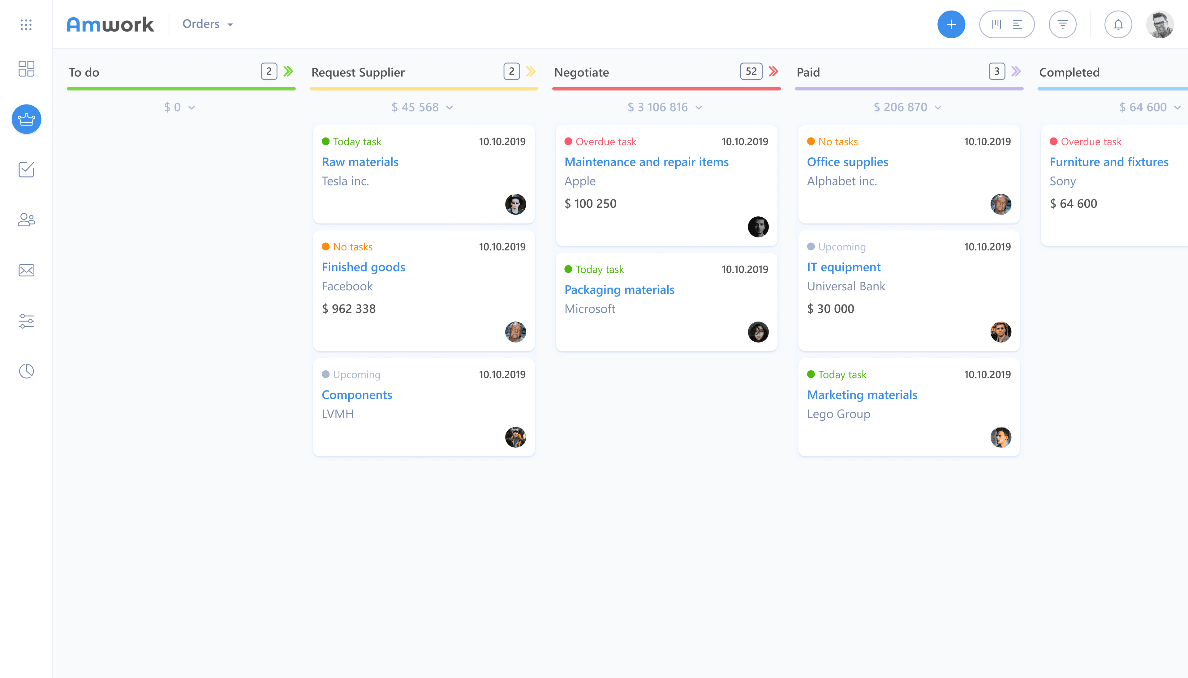The image size is (1188, 678).
Task: Open the Components order
Action: (357, 395)
